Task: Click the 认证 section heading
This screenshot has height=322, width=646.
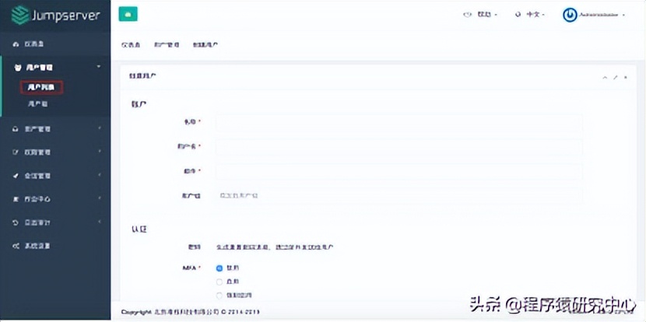Action: pyautogui.click(x=139, y=229)
